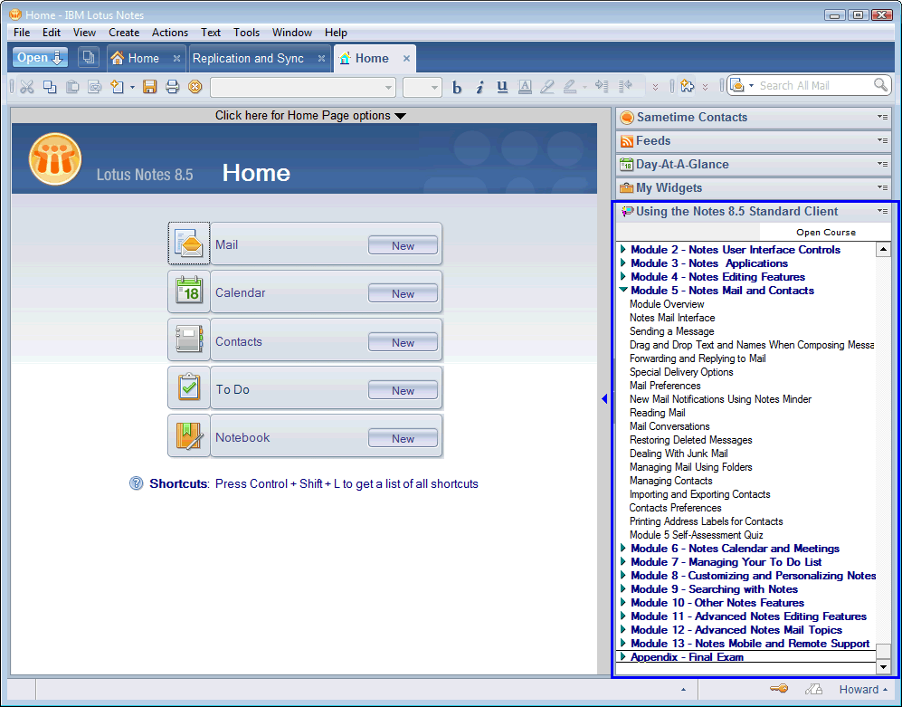Click the search magnifier icon
The image size is (902, 707).
(880, 85)
